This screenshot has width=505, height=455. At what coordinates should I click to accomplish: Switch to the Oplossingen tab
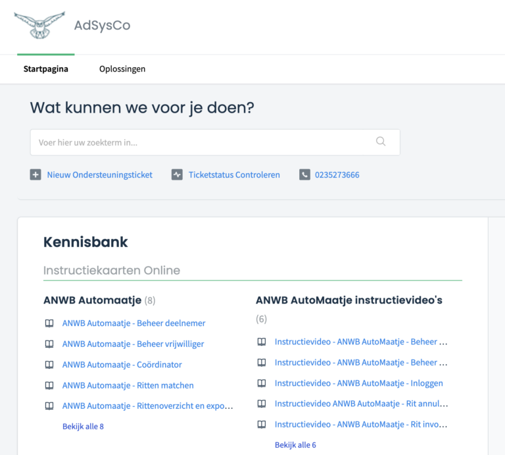[x=122, y=69]
